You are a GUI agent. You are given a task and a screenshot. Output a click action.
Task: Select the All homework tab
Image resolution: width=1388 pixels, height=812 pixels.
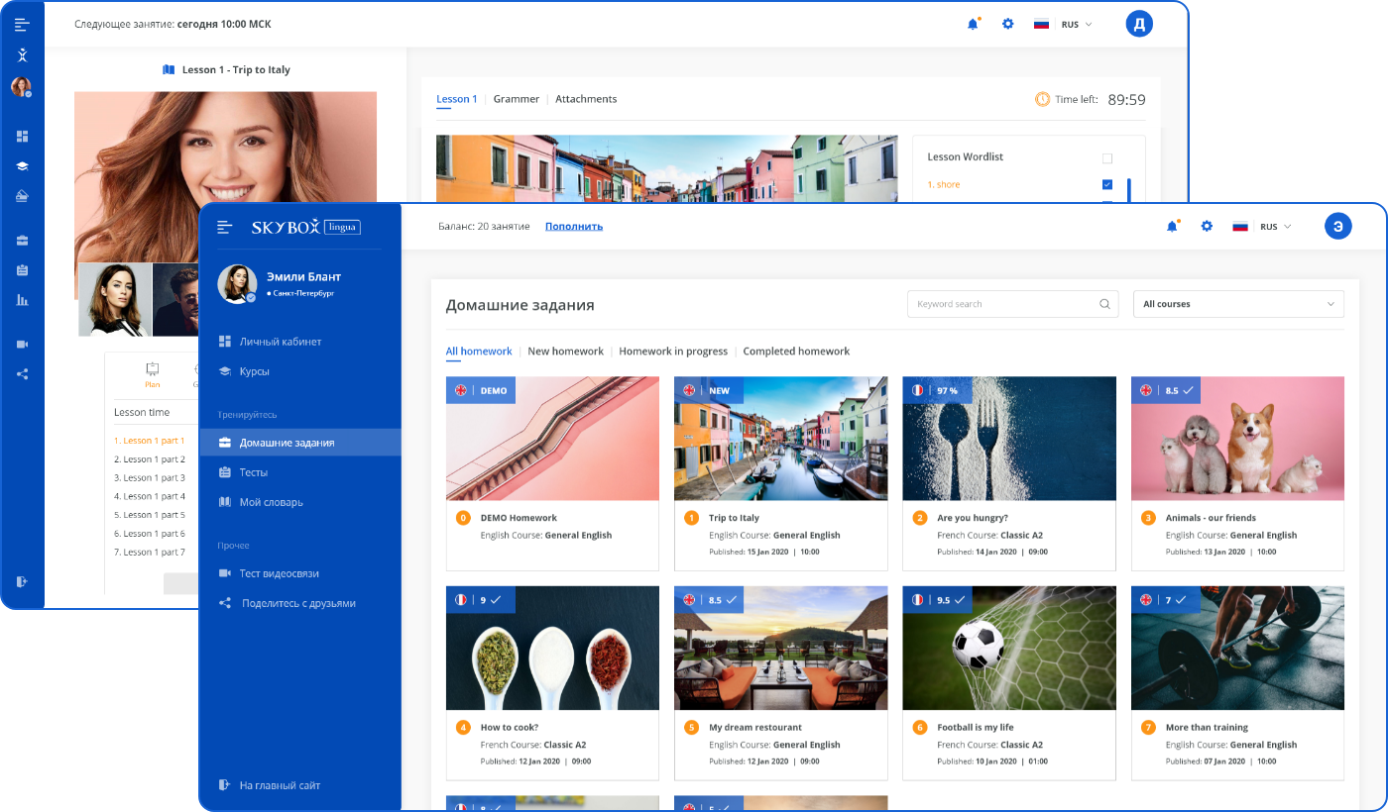click(479, 352)
